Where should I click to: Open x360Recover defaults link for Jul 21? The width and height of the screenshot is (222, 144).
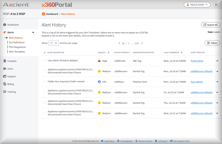coord(202,113)
